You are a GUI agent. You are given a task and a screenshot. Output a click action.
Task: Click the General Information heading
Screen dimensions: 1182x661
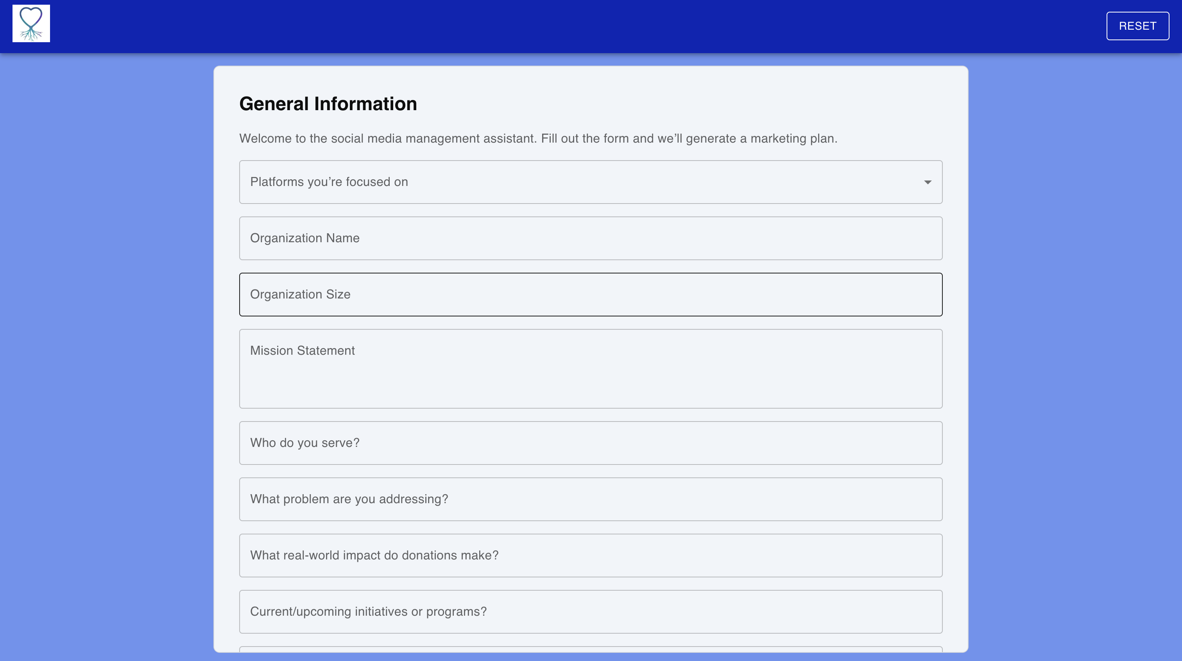[x=328, y=104]
